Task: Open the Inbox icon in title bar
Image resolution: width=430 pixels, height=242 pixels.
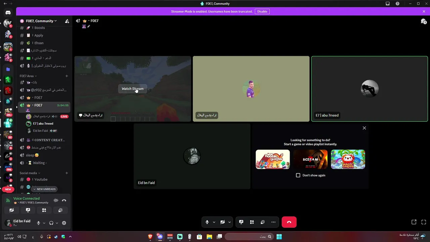Action: coord(388,3)
